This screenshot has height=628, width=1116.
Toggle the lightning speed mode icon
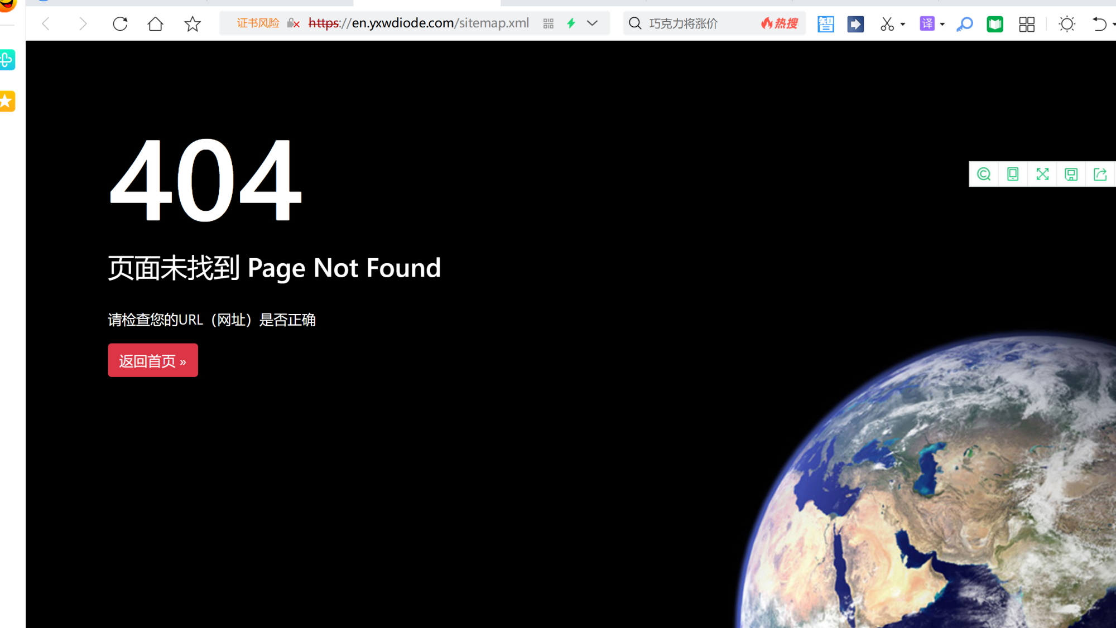coord(571,23)
